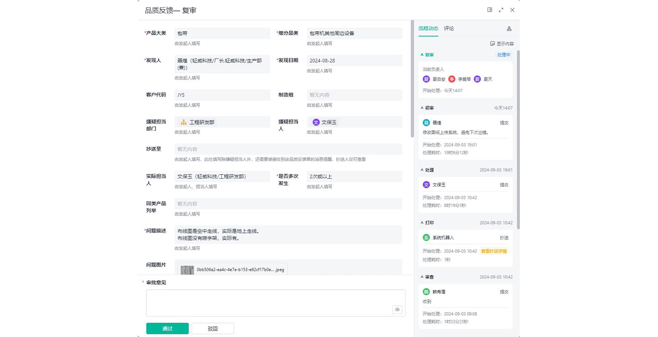Click the upload attachment icon in 审批意见
The width and height of the screenshot is (658, 337).
click(x=397, y=309)
